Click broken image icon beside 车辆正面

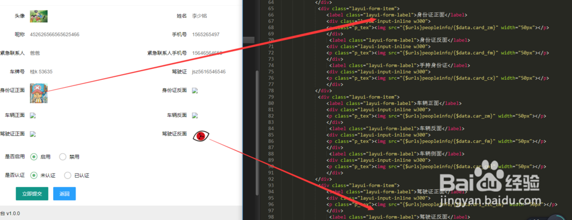point(33,115)
